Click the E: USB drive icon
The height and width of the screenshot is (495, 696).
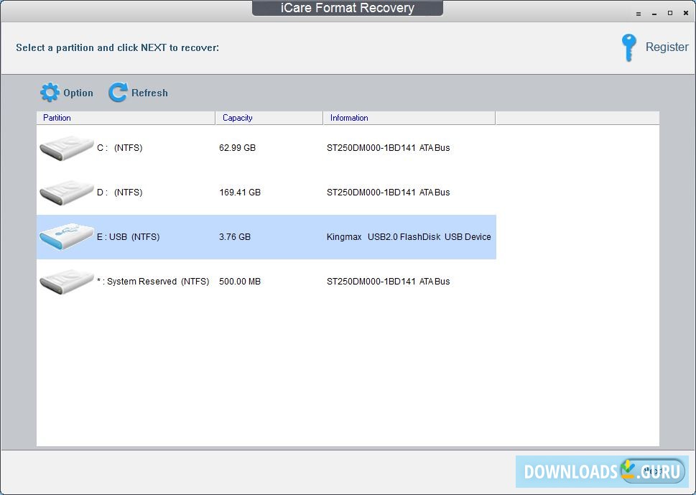pos(67,236)
